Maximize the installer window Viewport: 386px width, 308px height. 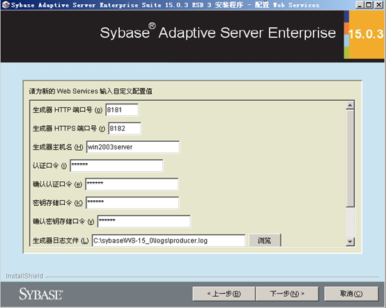pos(369,5)
